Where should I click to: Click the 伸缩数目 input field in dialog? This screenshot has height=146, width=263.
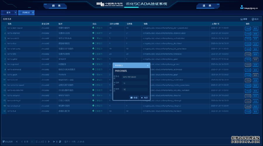(135, 89)
